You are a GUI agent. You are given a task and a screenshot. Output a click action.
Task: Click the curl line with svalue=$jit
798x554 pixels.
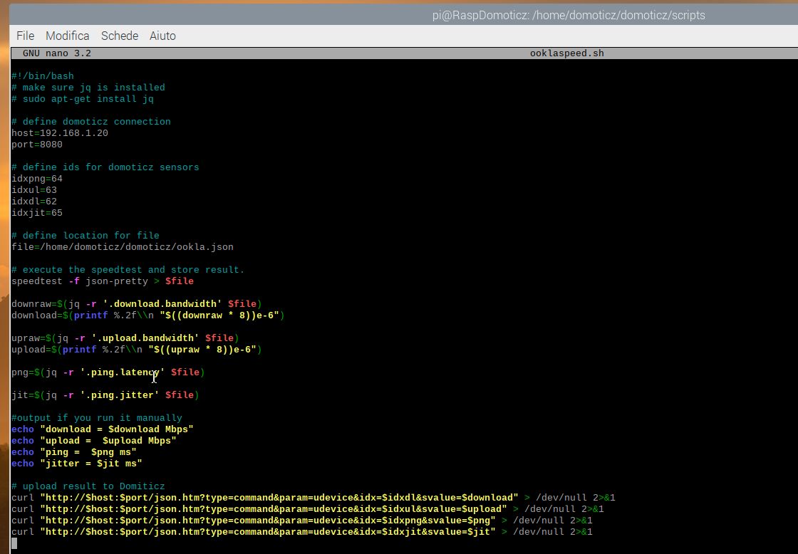(302, 532)
